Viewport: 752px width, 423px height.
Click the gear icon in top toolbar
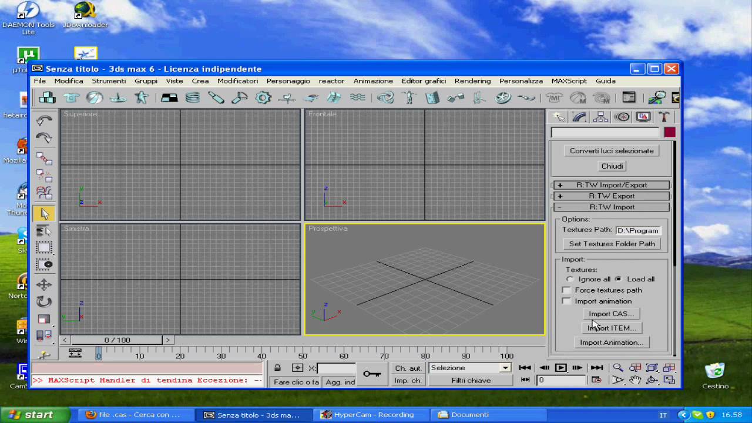click(x=263, y=98)
